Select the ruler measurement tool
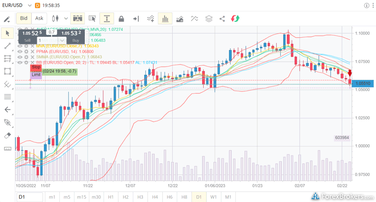This screenshot has width=376, height=202. 7,148
